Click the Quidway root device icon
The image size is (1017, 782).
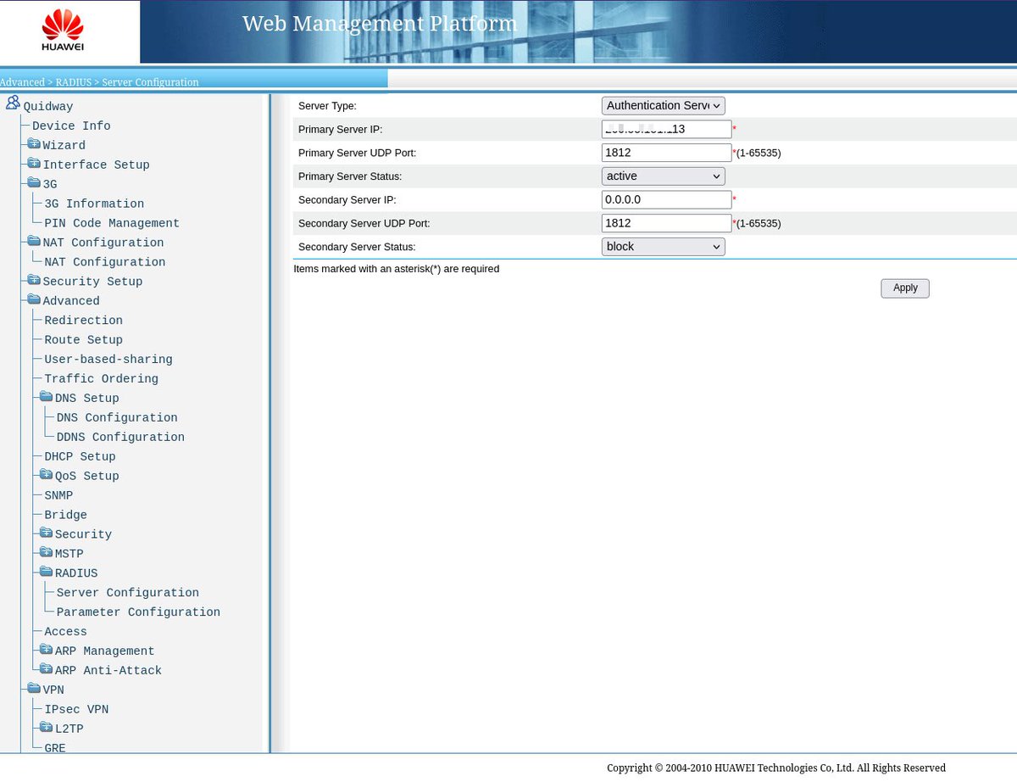coord(13,103)
